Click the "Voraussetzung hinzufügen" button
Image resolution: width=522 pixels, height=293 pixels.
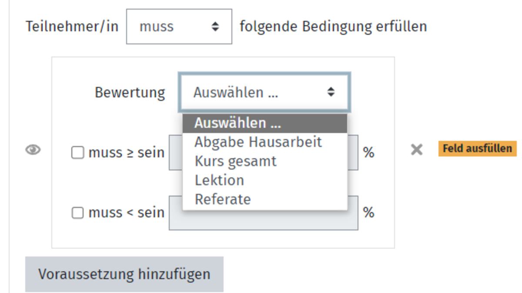124,274
